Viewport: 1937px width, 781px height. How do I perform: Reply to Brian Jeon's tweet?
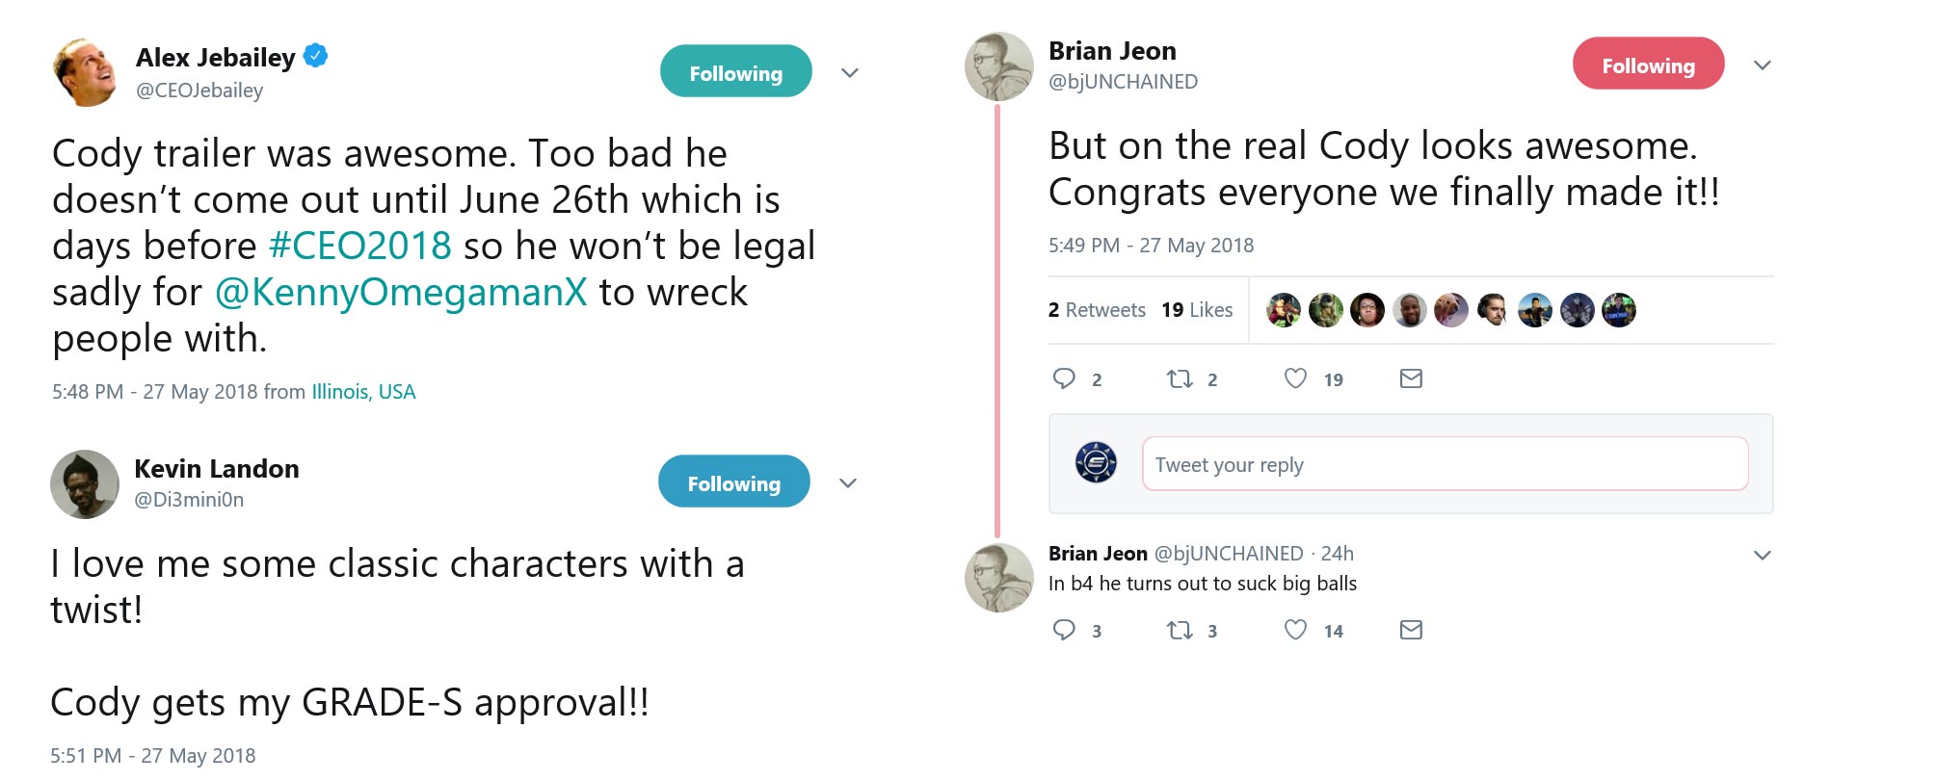pyautogui.click(x=1065, y=378)
